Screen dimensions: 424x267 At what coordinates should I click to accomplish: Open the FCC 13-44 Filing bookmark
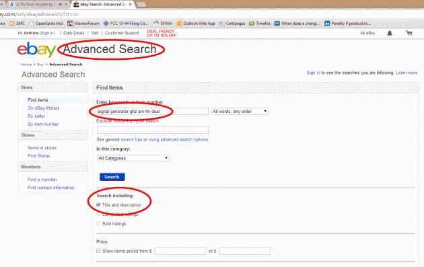click(126, 24)
